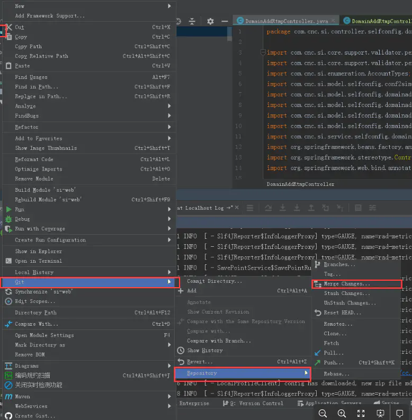Viewport: 412px width, 420px height.
Task: Choose Find in Path menu item
Action: point(89,87)
